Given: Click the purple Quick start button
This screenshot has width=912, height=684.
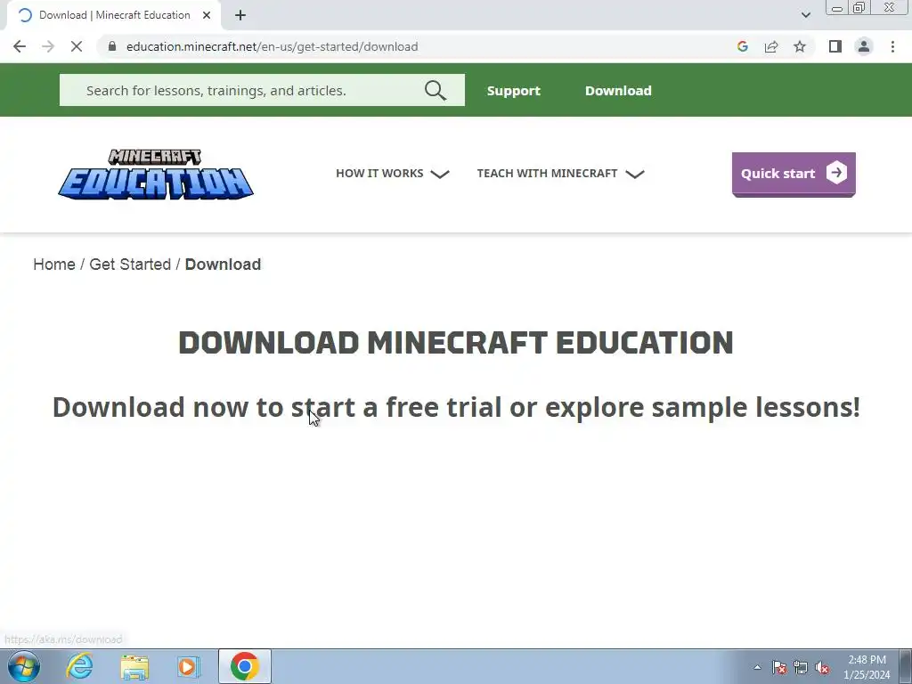Looking at the screenshot, I should click(794, 175).
